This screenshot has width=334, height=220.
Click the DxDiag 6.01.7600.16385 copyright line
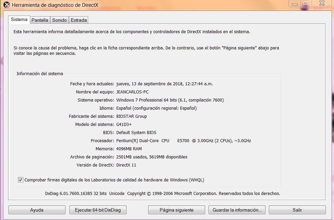pyautogui.click(x=162, y=193)
